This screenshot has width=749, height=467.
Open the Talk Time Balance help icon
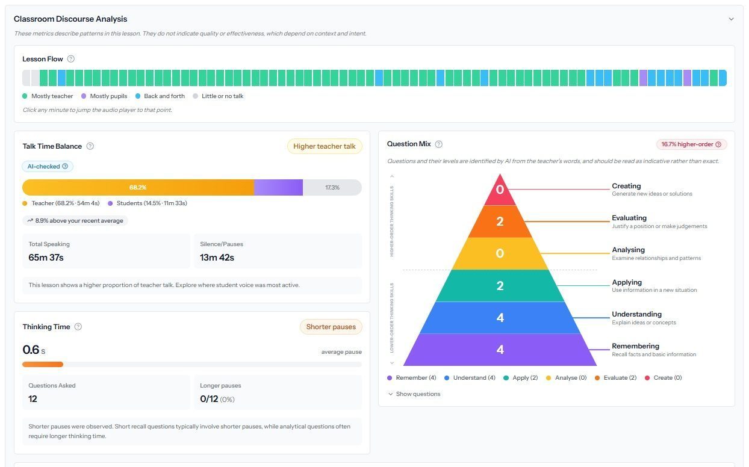(x=90, y=146)
